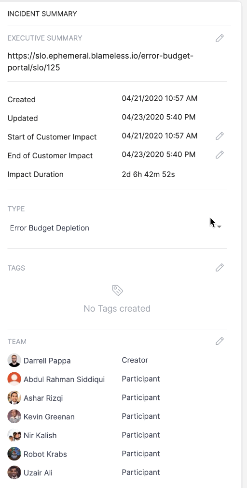Viewport: 247px width, 488px height.
Task: Click Robot Krabs's avatar
Action: click(x=14, y=454)
